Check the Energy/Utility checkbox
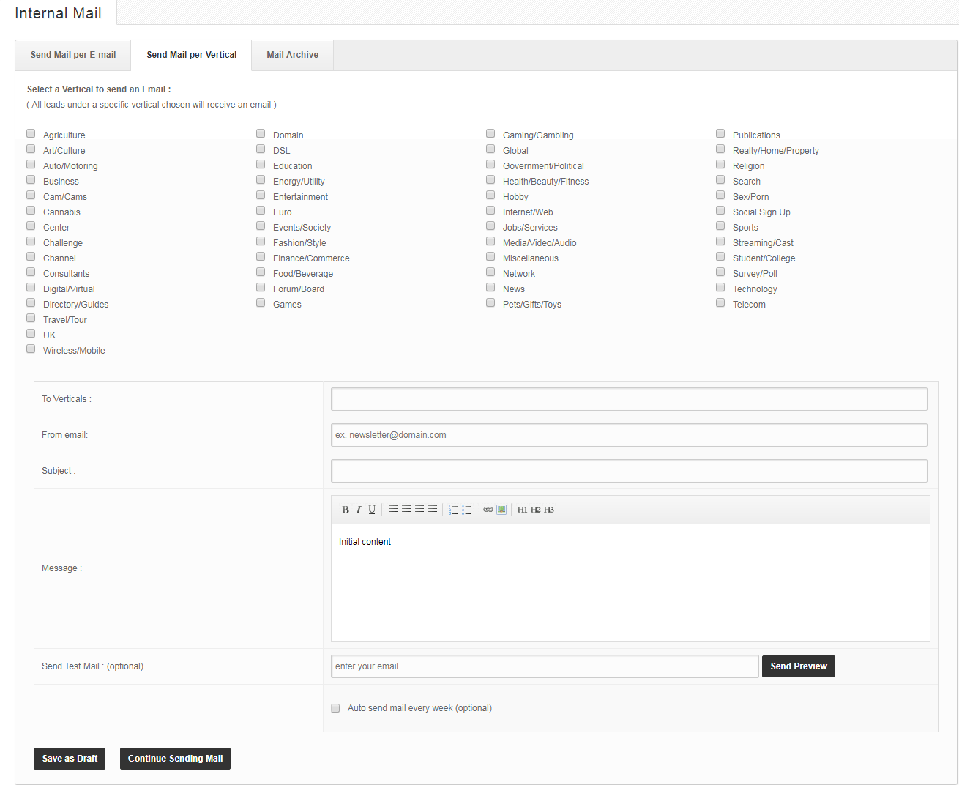Screen dimensions: 959x785 tap(261, 179)
